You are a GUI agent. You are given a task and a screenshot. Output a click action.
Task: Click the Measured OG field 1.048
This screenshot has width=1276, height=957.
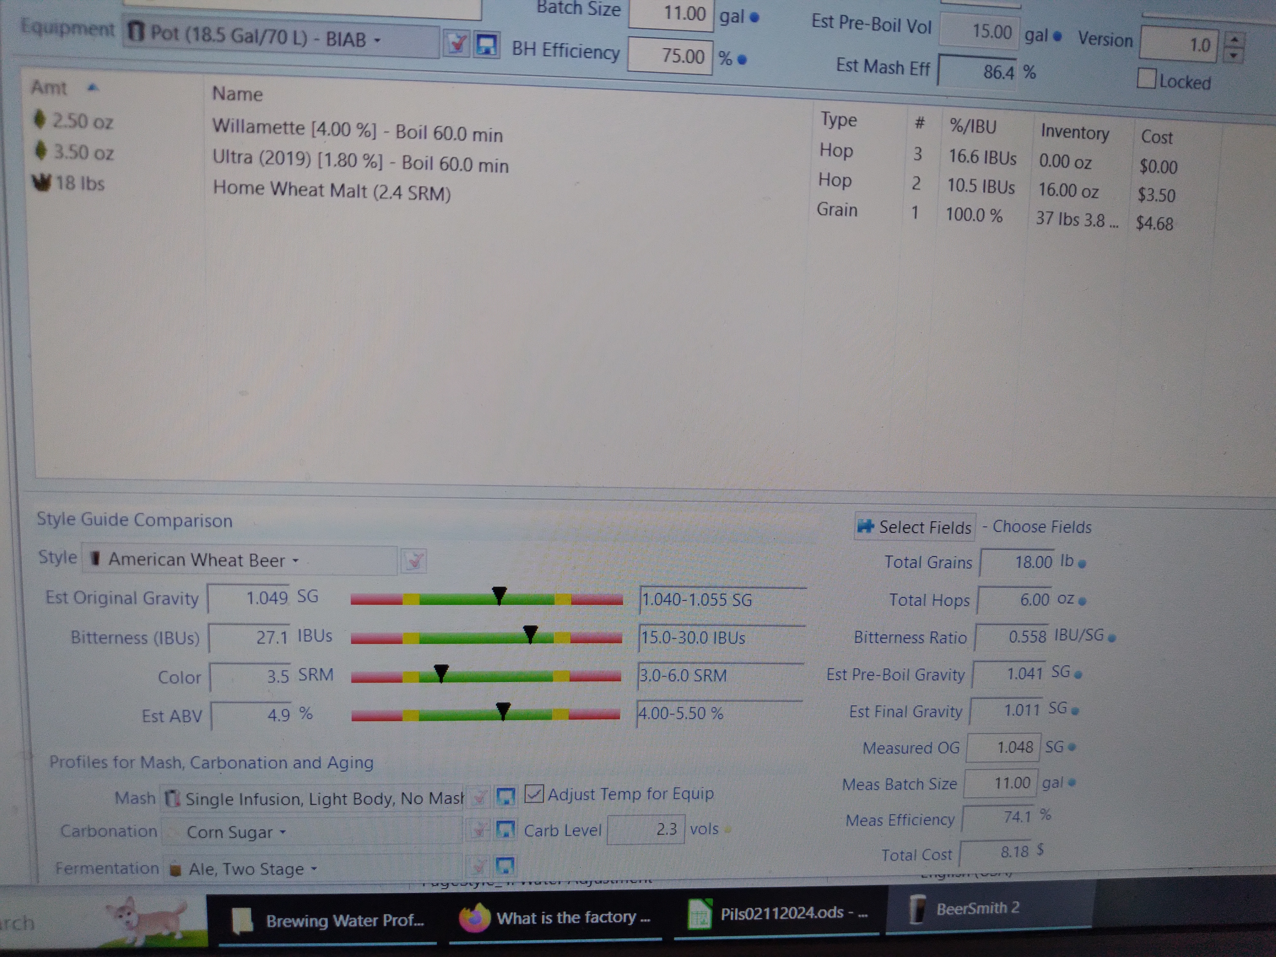tap(1004, 747)
